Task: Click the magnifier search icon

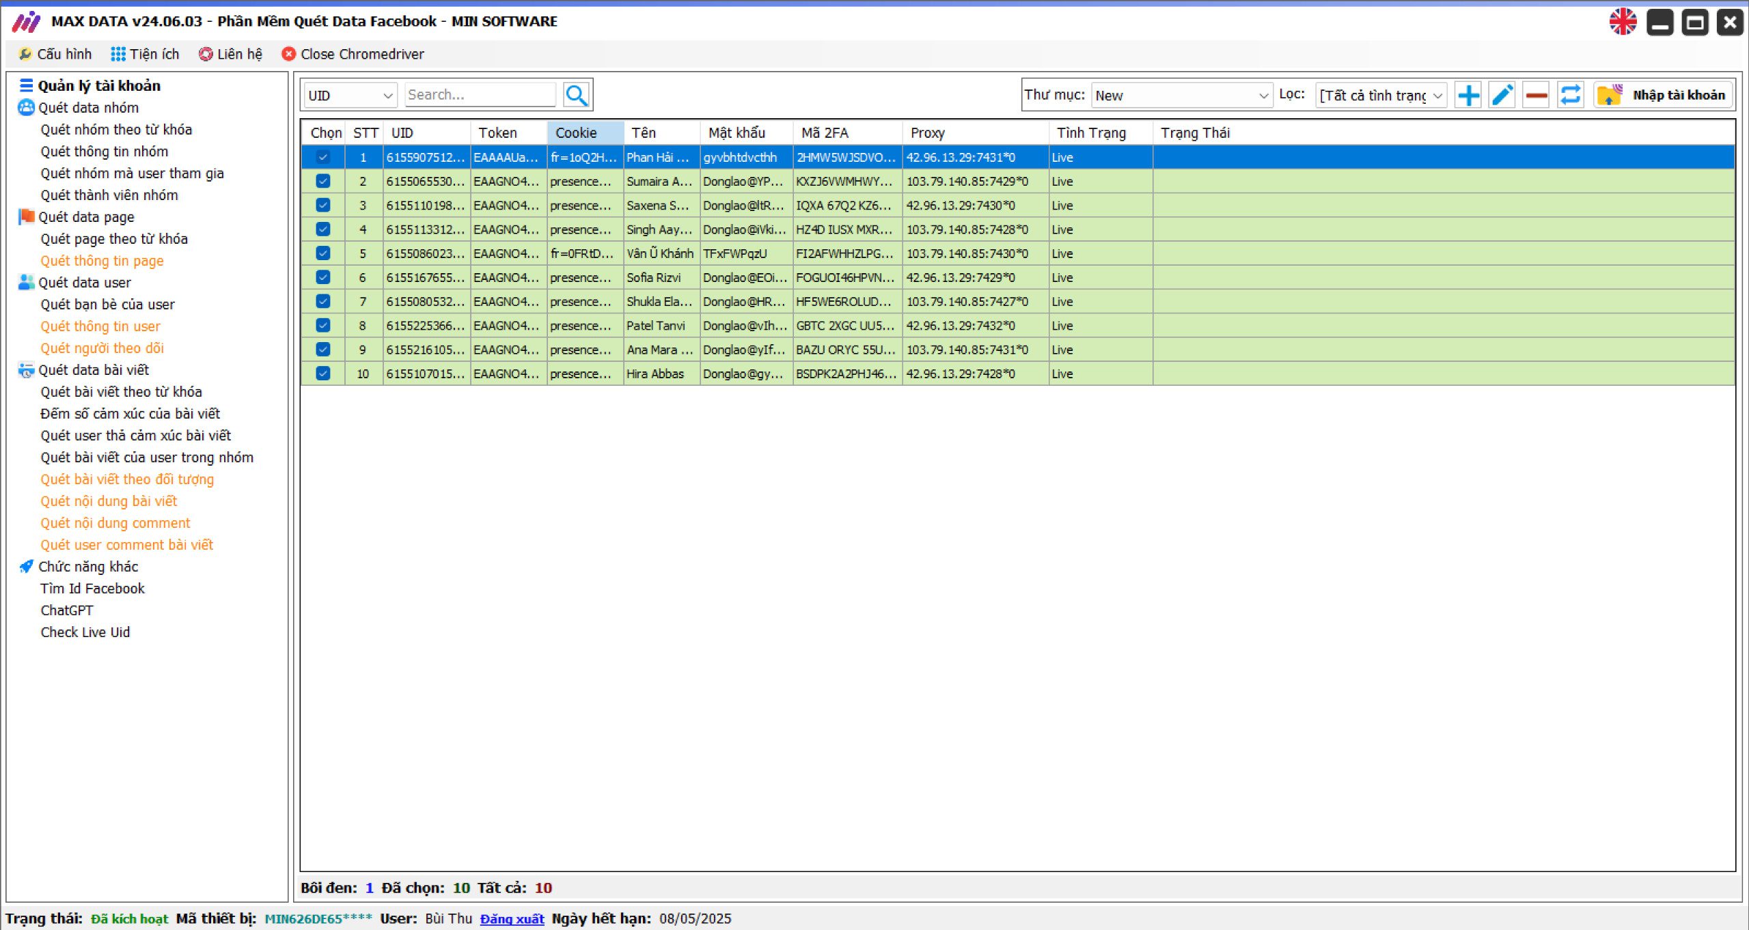Action: point(576,95)
